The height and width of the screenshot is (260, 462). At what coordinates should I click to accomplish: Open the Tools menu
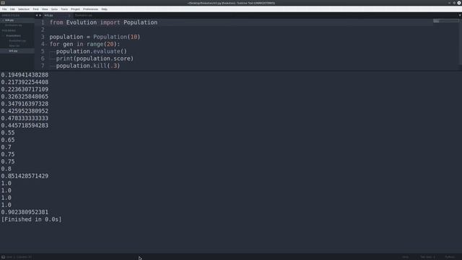pyautogui.click(x=64, y=9)
